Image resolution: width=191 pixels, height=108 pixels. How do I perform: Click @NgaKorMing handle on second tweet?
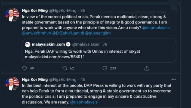pos(63,80)
